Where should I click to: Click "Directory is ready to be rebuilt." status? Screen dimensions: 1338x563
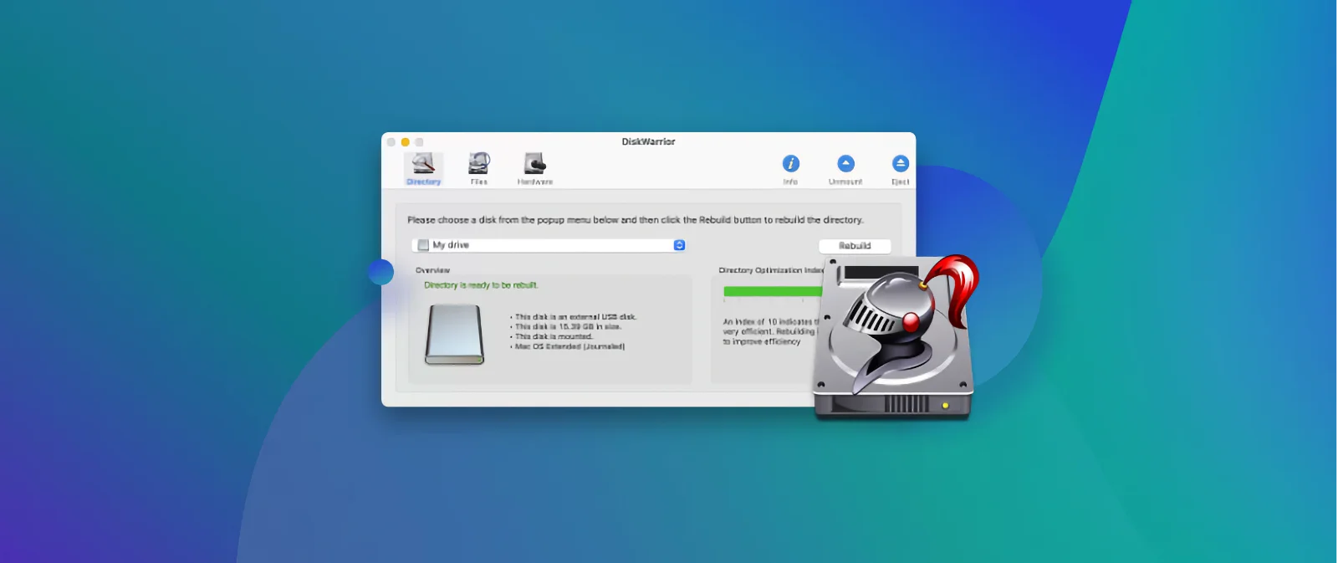[x=481, y=285]
